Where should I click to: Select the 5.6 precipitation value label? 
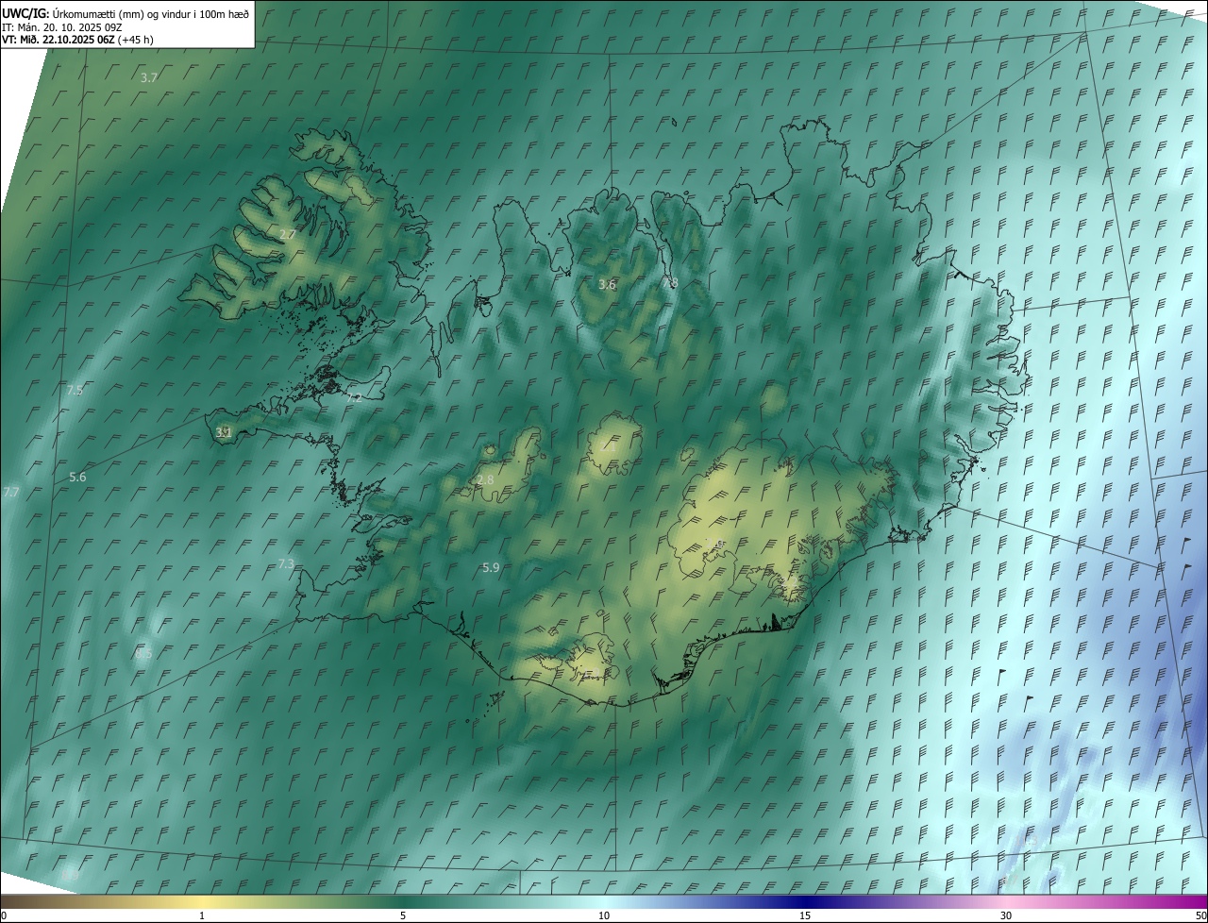point(77,478)
